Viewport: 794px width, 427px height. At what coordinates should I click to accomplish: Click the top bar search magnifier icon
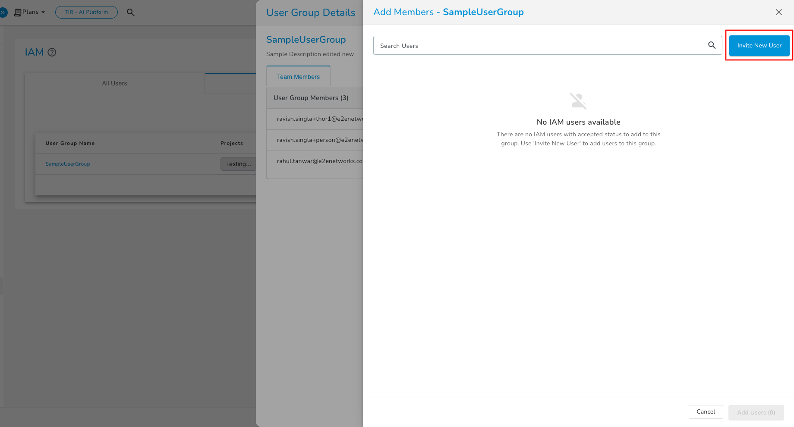point(131,13)
